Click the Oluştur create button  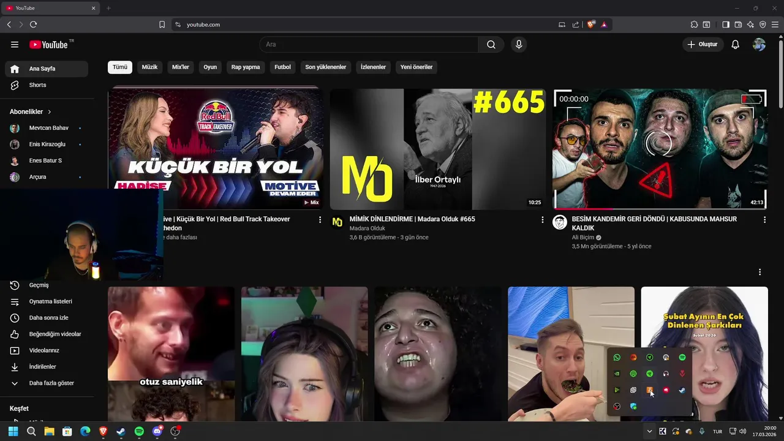[x=703, y=45]
